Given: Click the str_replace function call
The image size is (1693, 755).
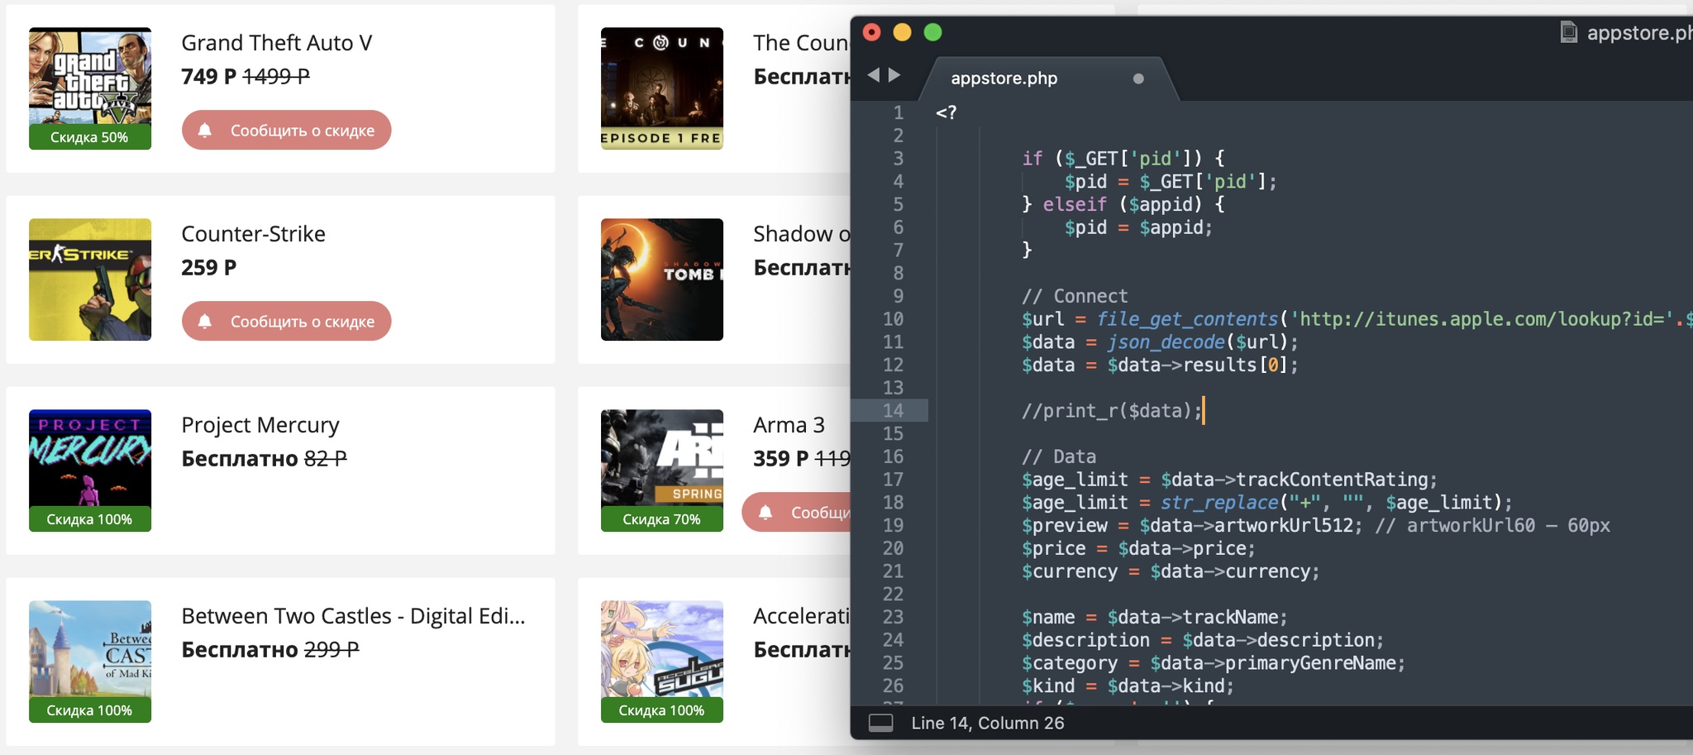Looking at the screenshot, I should click(x=1219, y=503).
